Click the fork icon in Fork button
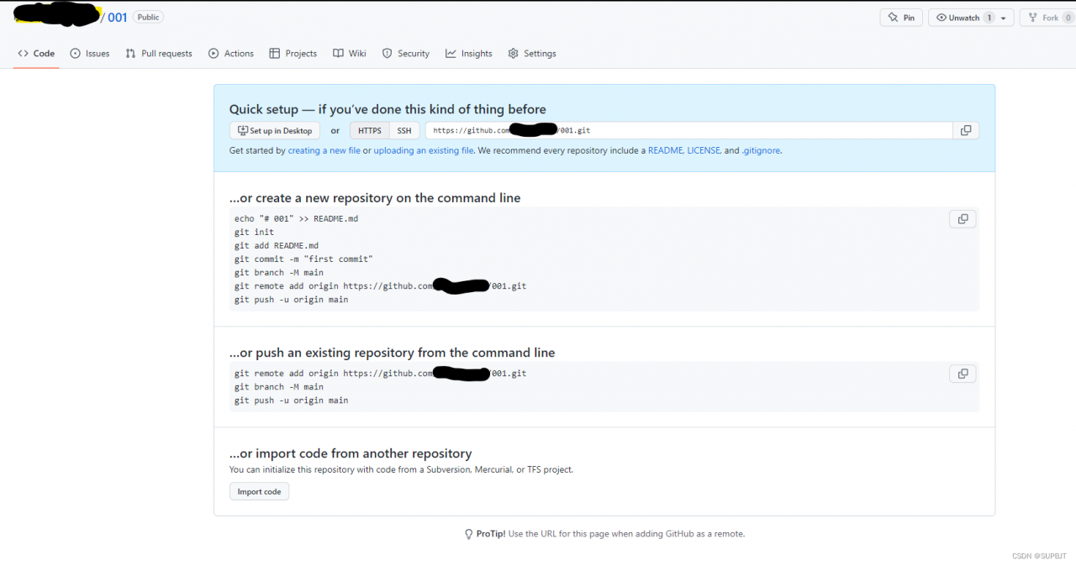This screenshot has height=565, width=1076. [1033, 18]
